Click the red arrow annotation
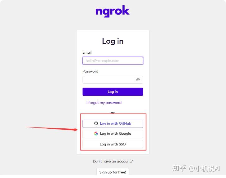The width and height of the screenshot is (226, 178). (52, 129)
